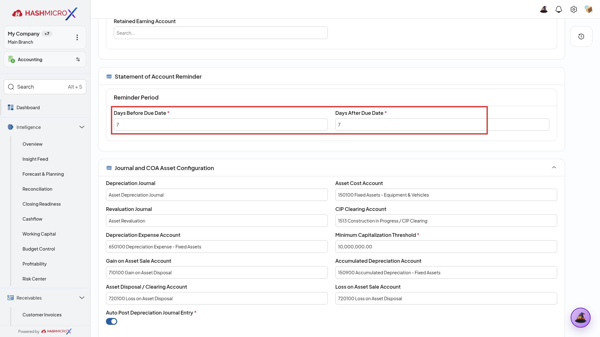Open the CIP Clearing Account dropdown
This screenshot has height=337, width=600.
pyautogui.click(x=446, y=221)
